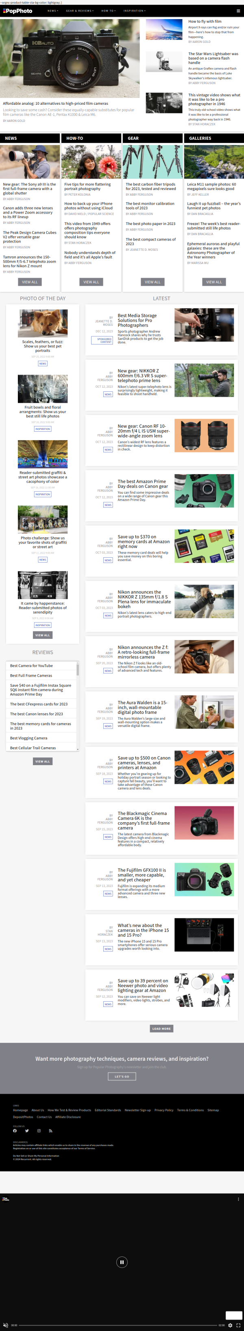Open 'Best Full Frame Cameras' review
The height and width of the screenshot is (1331, 244).
pyautogui.click(x=31, y=675)
